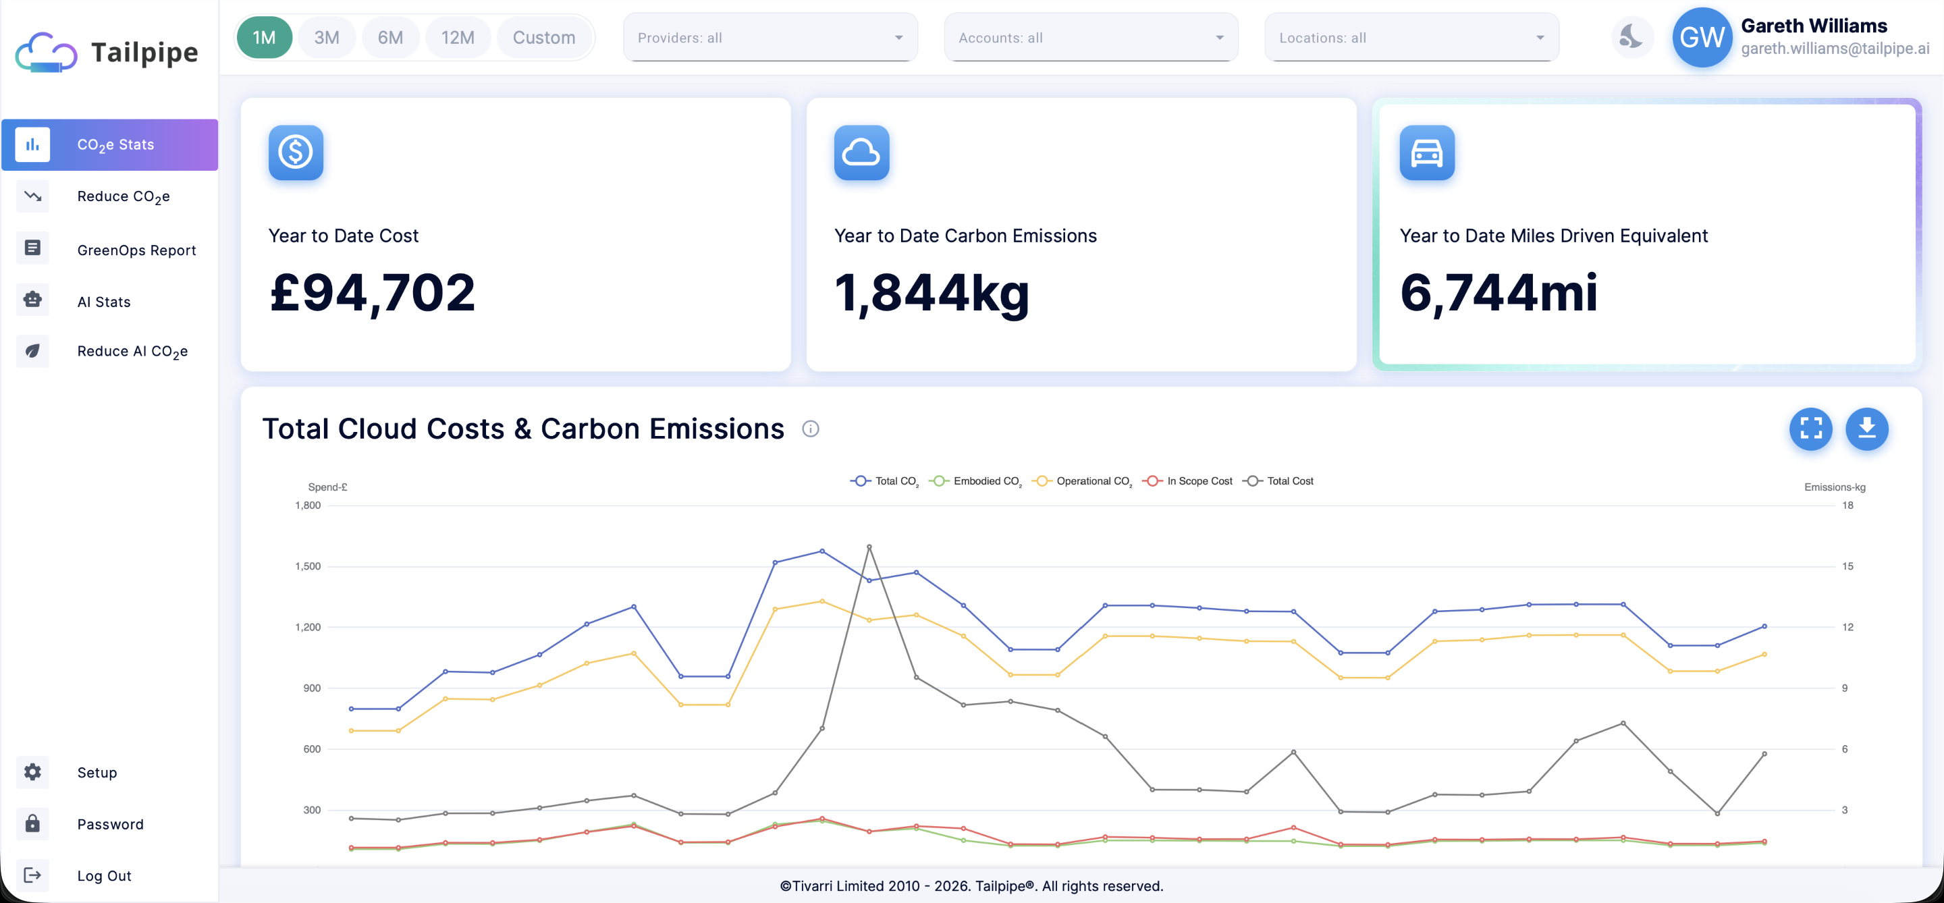The image size is (1944, 903).
Task: Click the Password lock icon
Action: (32, 823)
